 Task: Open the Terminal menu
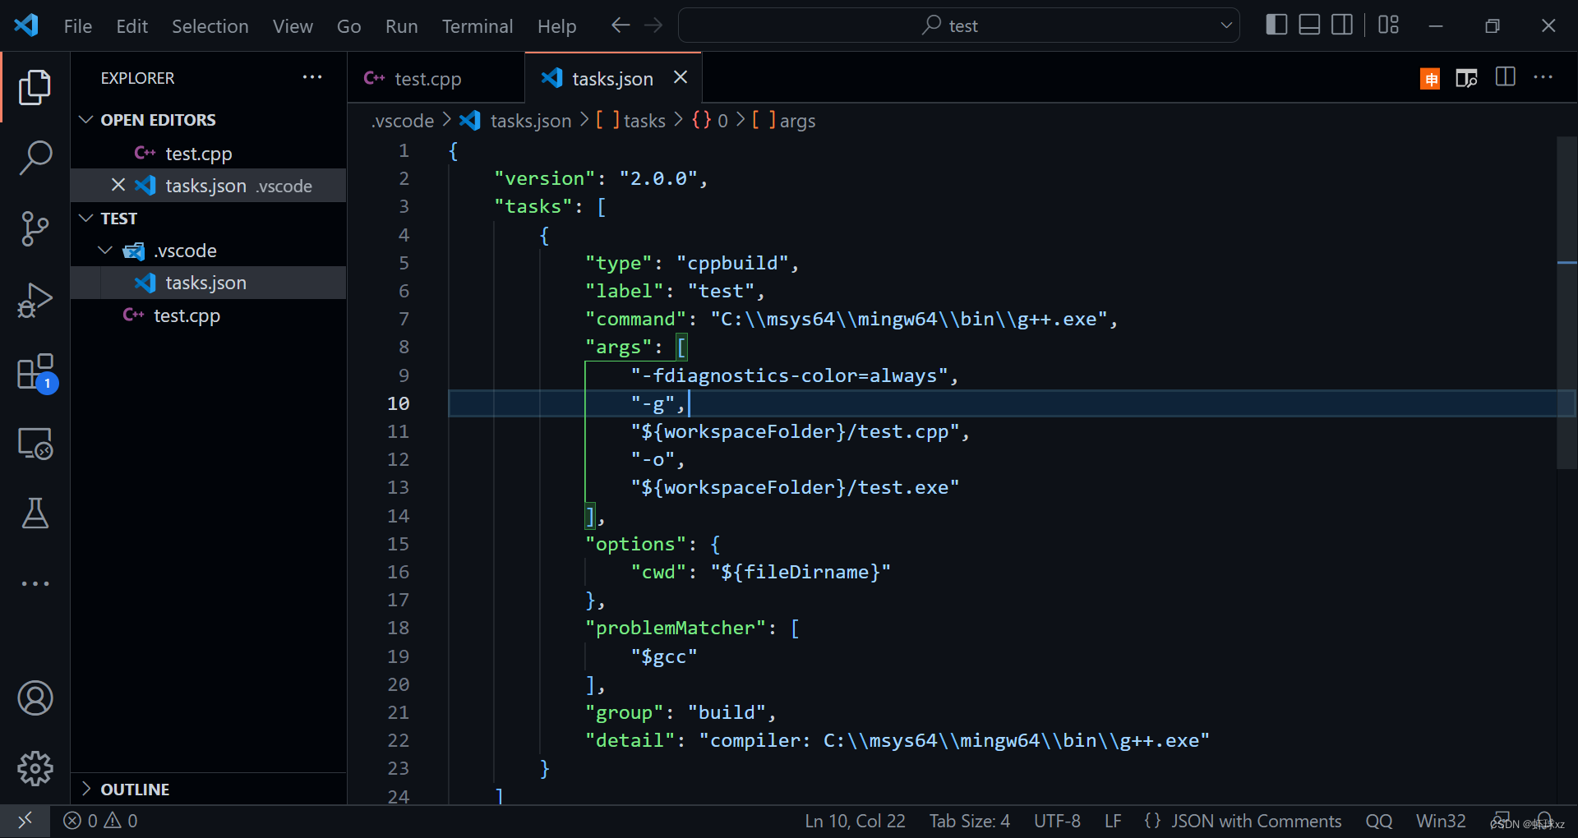tap(478, 26)
